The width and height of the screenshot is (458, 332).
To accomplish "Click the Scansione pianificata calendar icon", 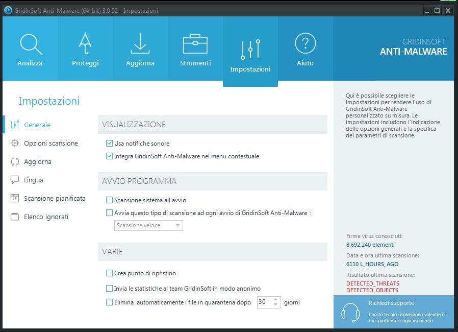I will (x=15, y=198).
